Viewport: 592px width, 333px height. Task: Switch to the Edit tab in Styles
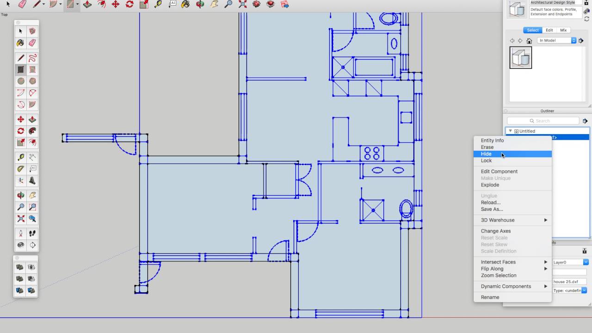click(x=549, y=30)
